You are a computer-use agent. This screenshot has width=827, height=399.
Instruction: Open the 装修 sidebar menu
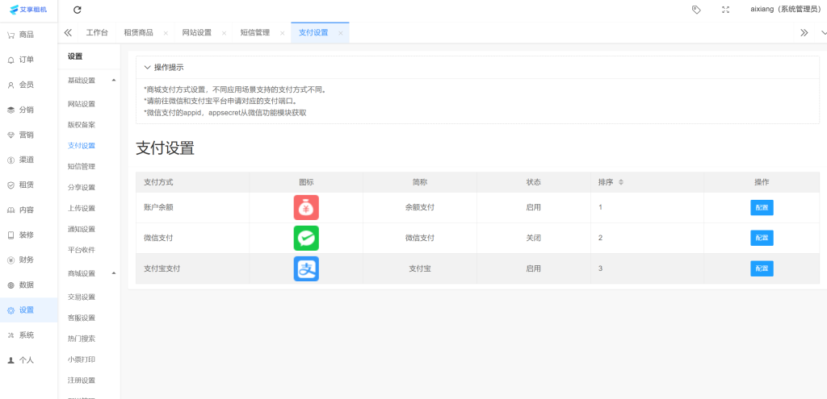[28, 235]
